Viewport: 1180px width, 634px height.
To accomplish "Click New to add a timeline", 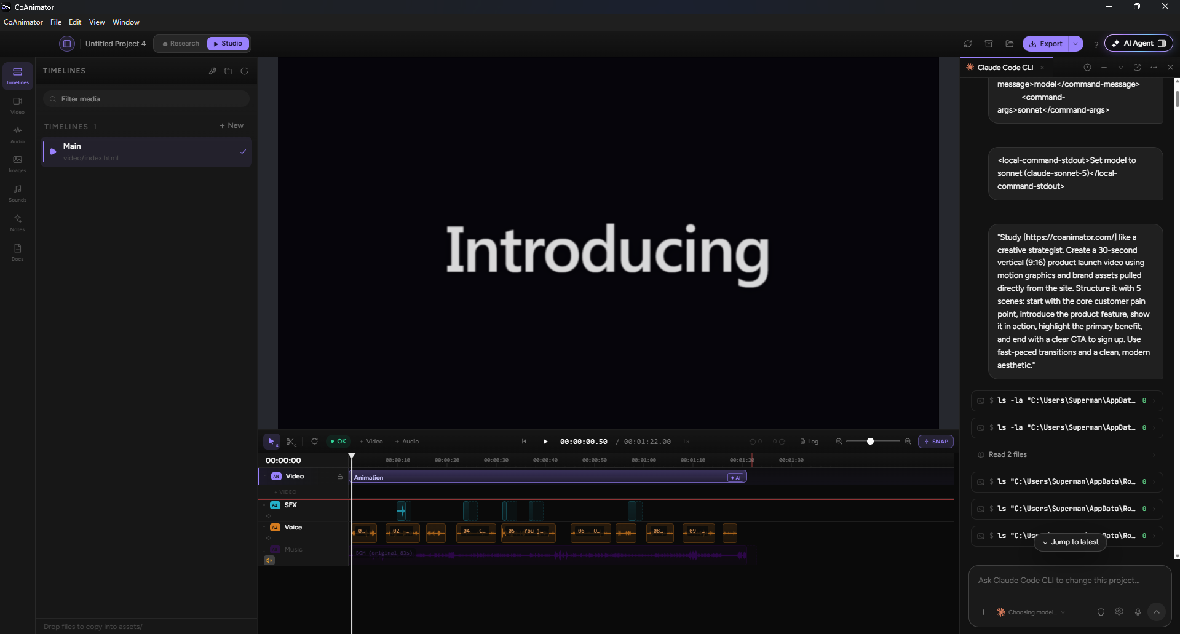I will (232, 125).
